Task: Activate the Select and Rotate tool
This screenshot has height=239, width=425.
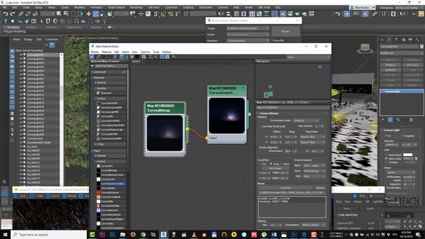Action: pos(96,13)
